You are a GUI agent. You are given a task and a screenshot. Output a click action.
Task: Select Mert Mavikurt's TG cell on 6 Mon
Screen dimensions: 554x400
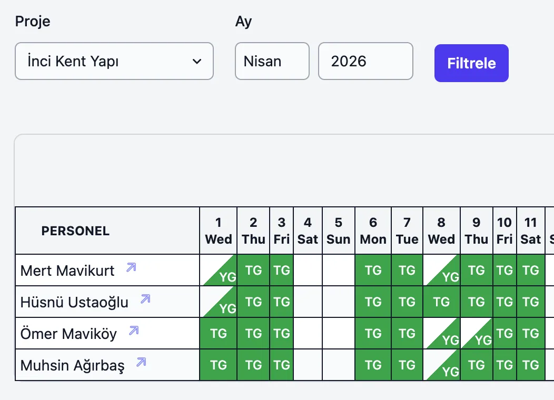tap(373, 270)
